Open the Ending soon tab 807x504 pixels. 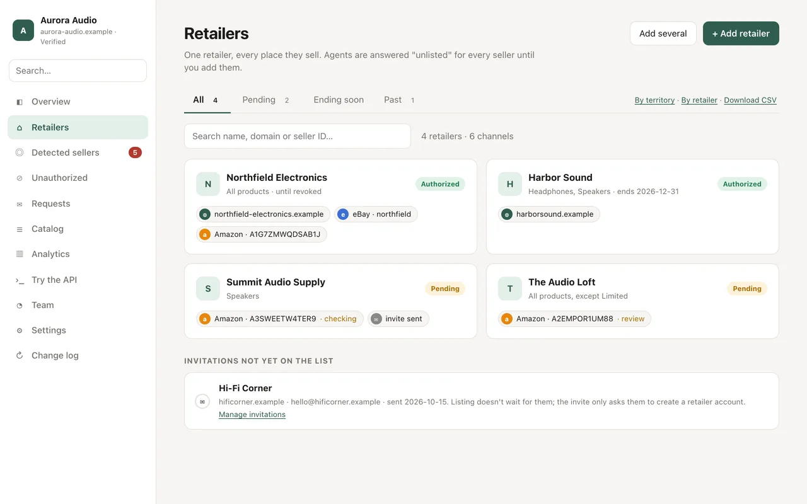click(339, 100)
